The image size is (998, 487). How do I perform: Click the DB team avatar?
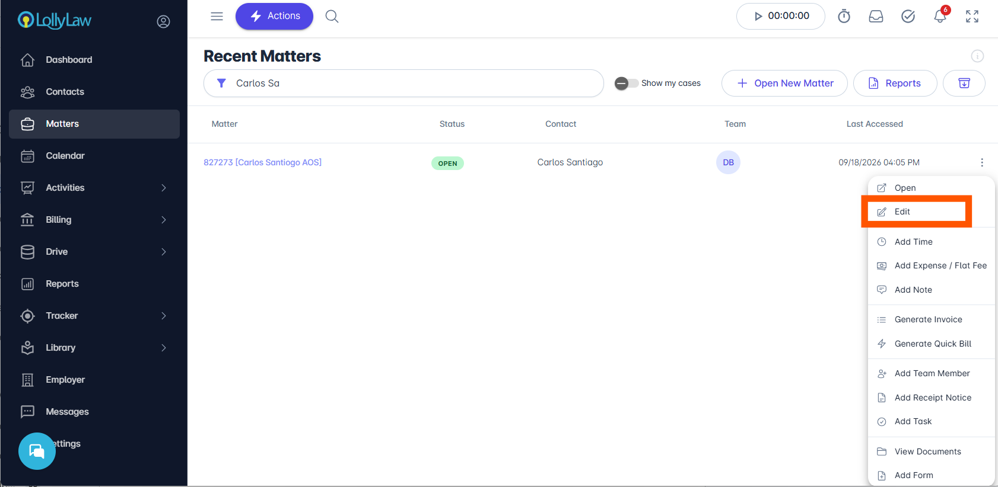tap(728, 162)
